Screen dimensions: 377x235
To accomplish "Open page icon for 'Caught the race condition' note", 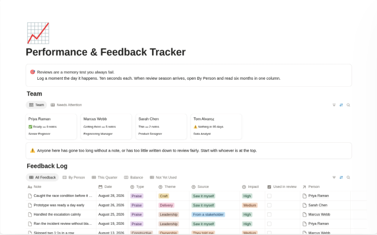I will click(30, 196).
